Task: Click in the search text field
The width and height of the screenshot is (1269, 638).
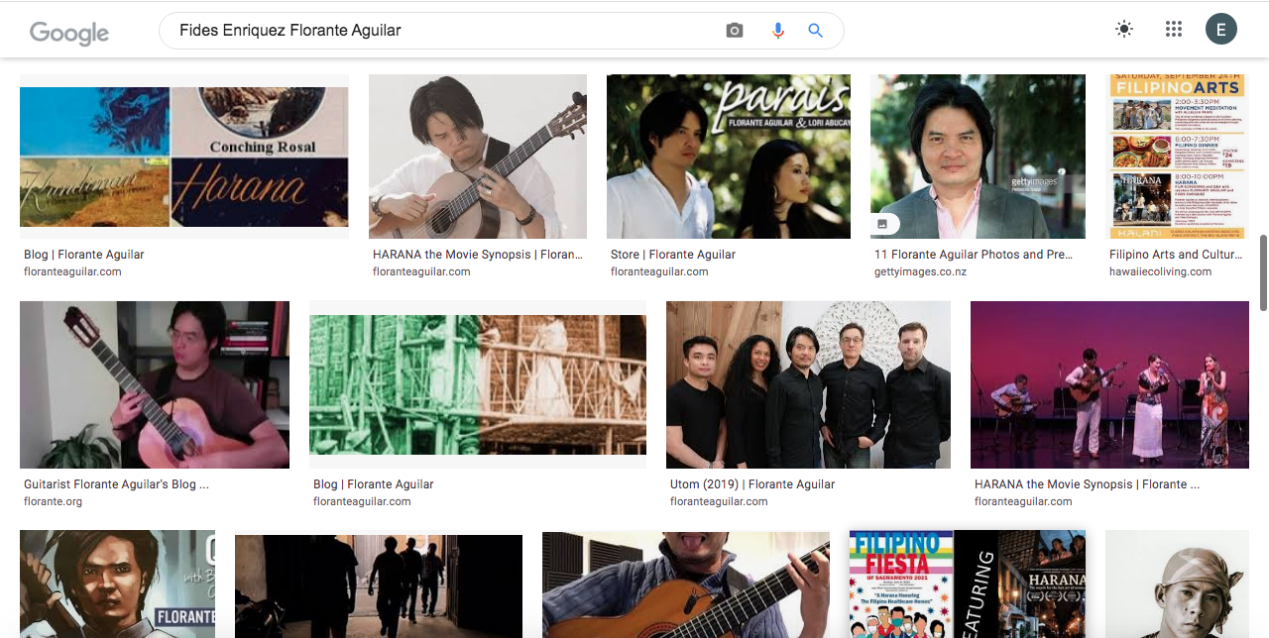Action: click(x=446, y=31)
